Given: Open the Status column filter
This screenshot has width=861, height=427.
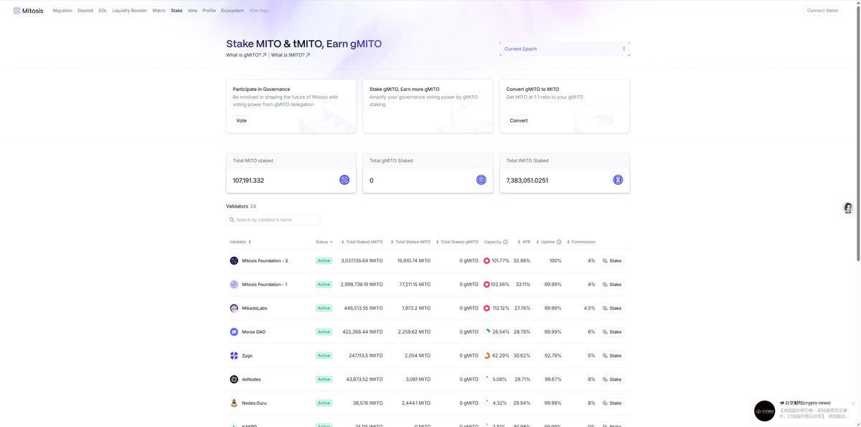Looking at the screenshot, I should (324, 242).
